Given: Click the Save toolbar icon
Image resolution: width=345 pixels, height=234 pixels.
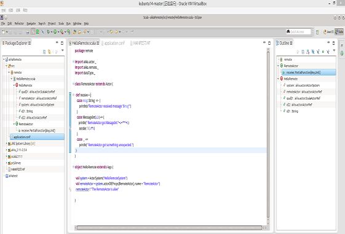Looking at the screenshot, I should click(x=10, y=32).
